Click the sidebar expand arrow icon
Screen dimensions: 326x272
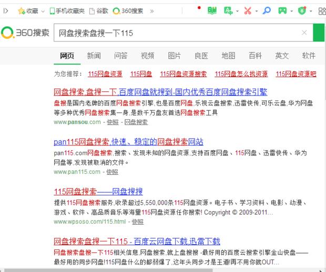pos(6,11)
